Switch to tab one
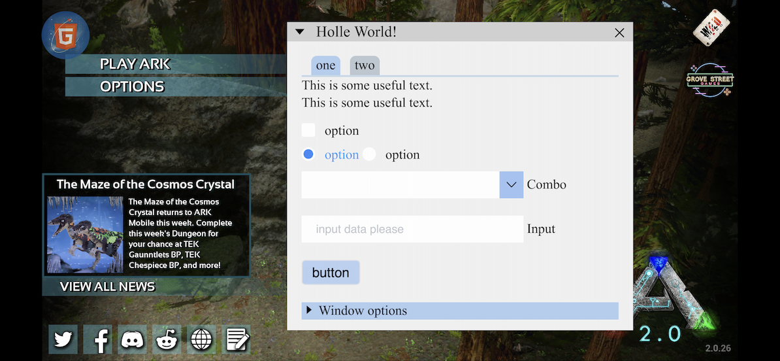Viewport: 780px width, 361px height. [x=326, y=66]
